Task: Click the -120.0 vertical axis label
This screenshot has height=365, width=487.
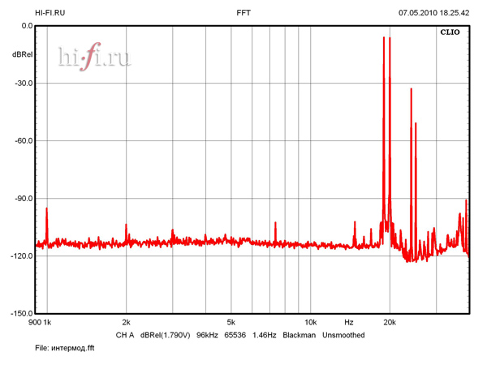Action: pyautogui.click(x=21, y=256)
